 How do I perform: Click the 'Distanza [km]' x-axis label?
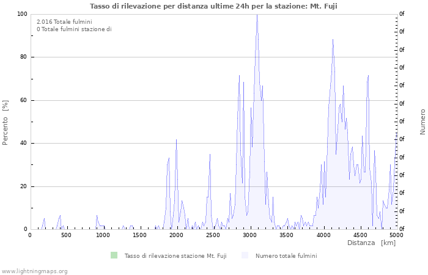click(x=371, y=243)
